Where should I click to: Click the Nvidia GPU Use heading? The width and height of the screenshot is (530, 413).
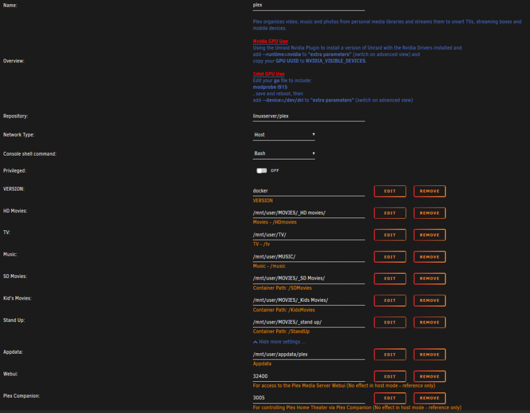(270, 41)
